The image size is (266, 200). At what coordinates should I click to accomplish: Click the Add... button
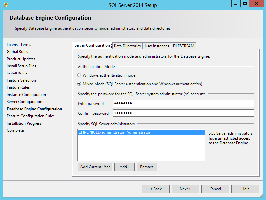point(125,167)
